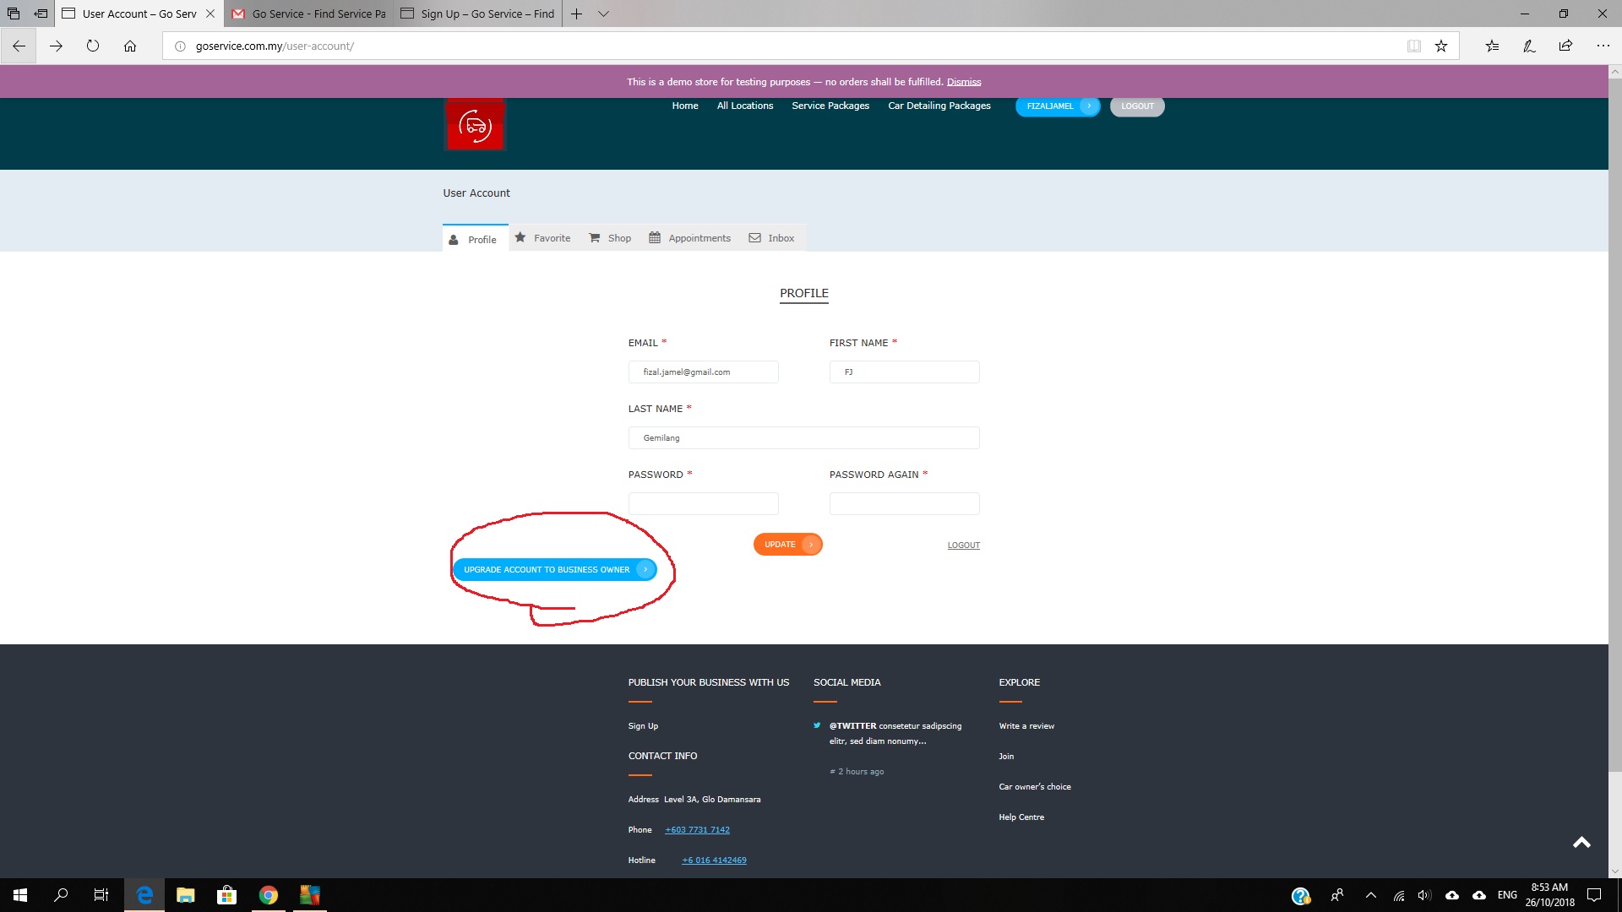This screenshot has width=1622, height=912.
Task: Dismiss the demo store notice
Action: coord(964,81)
